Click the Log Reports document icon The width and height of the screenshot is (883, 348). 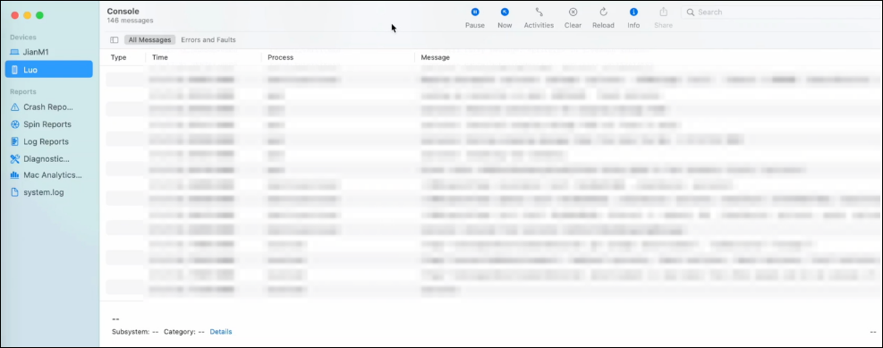pos(14,142)
